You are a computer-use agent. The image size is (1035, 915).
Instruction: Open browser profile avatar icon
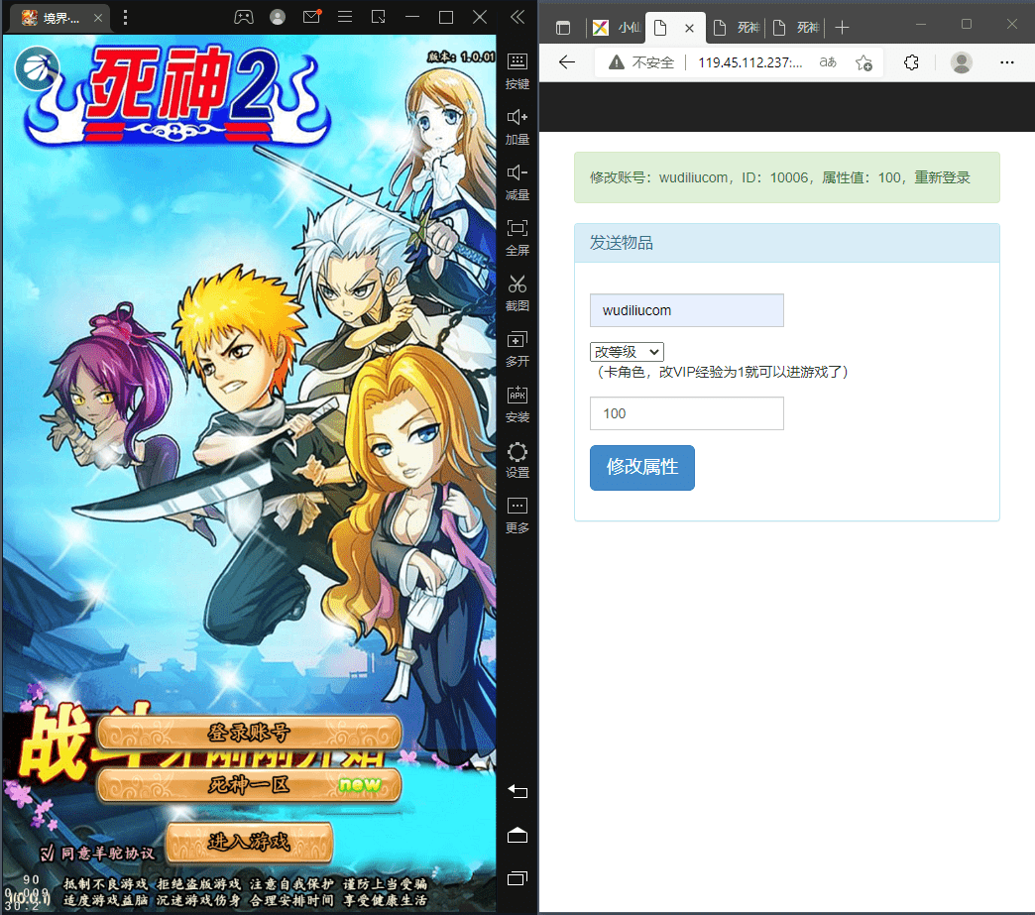pyautogui.click(x=961, y=62)
